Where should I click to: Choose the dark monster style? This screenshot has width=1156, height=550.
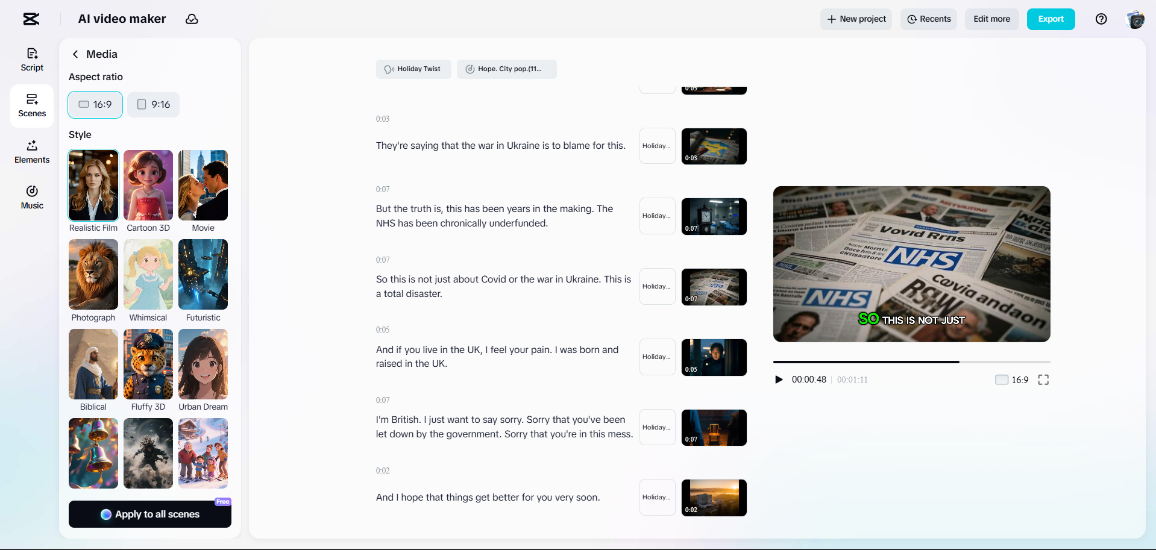tap(148, 453)
